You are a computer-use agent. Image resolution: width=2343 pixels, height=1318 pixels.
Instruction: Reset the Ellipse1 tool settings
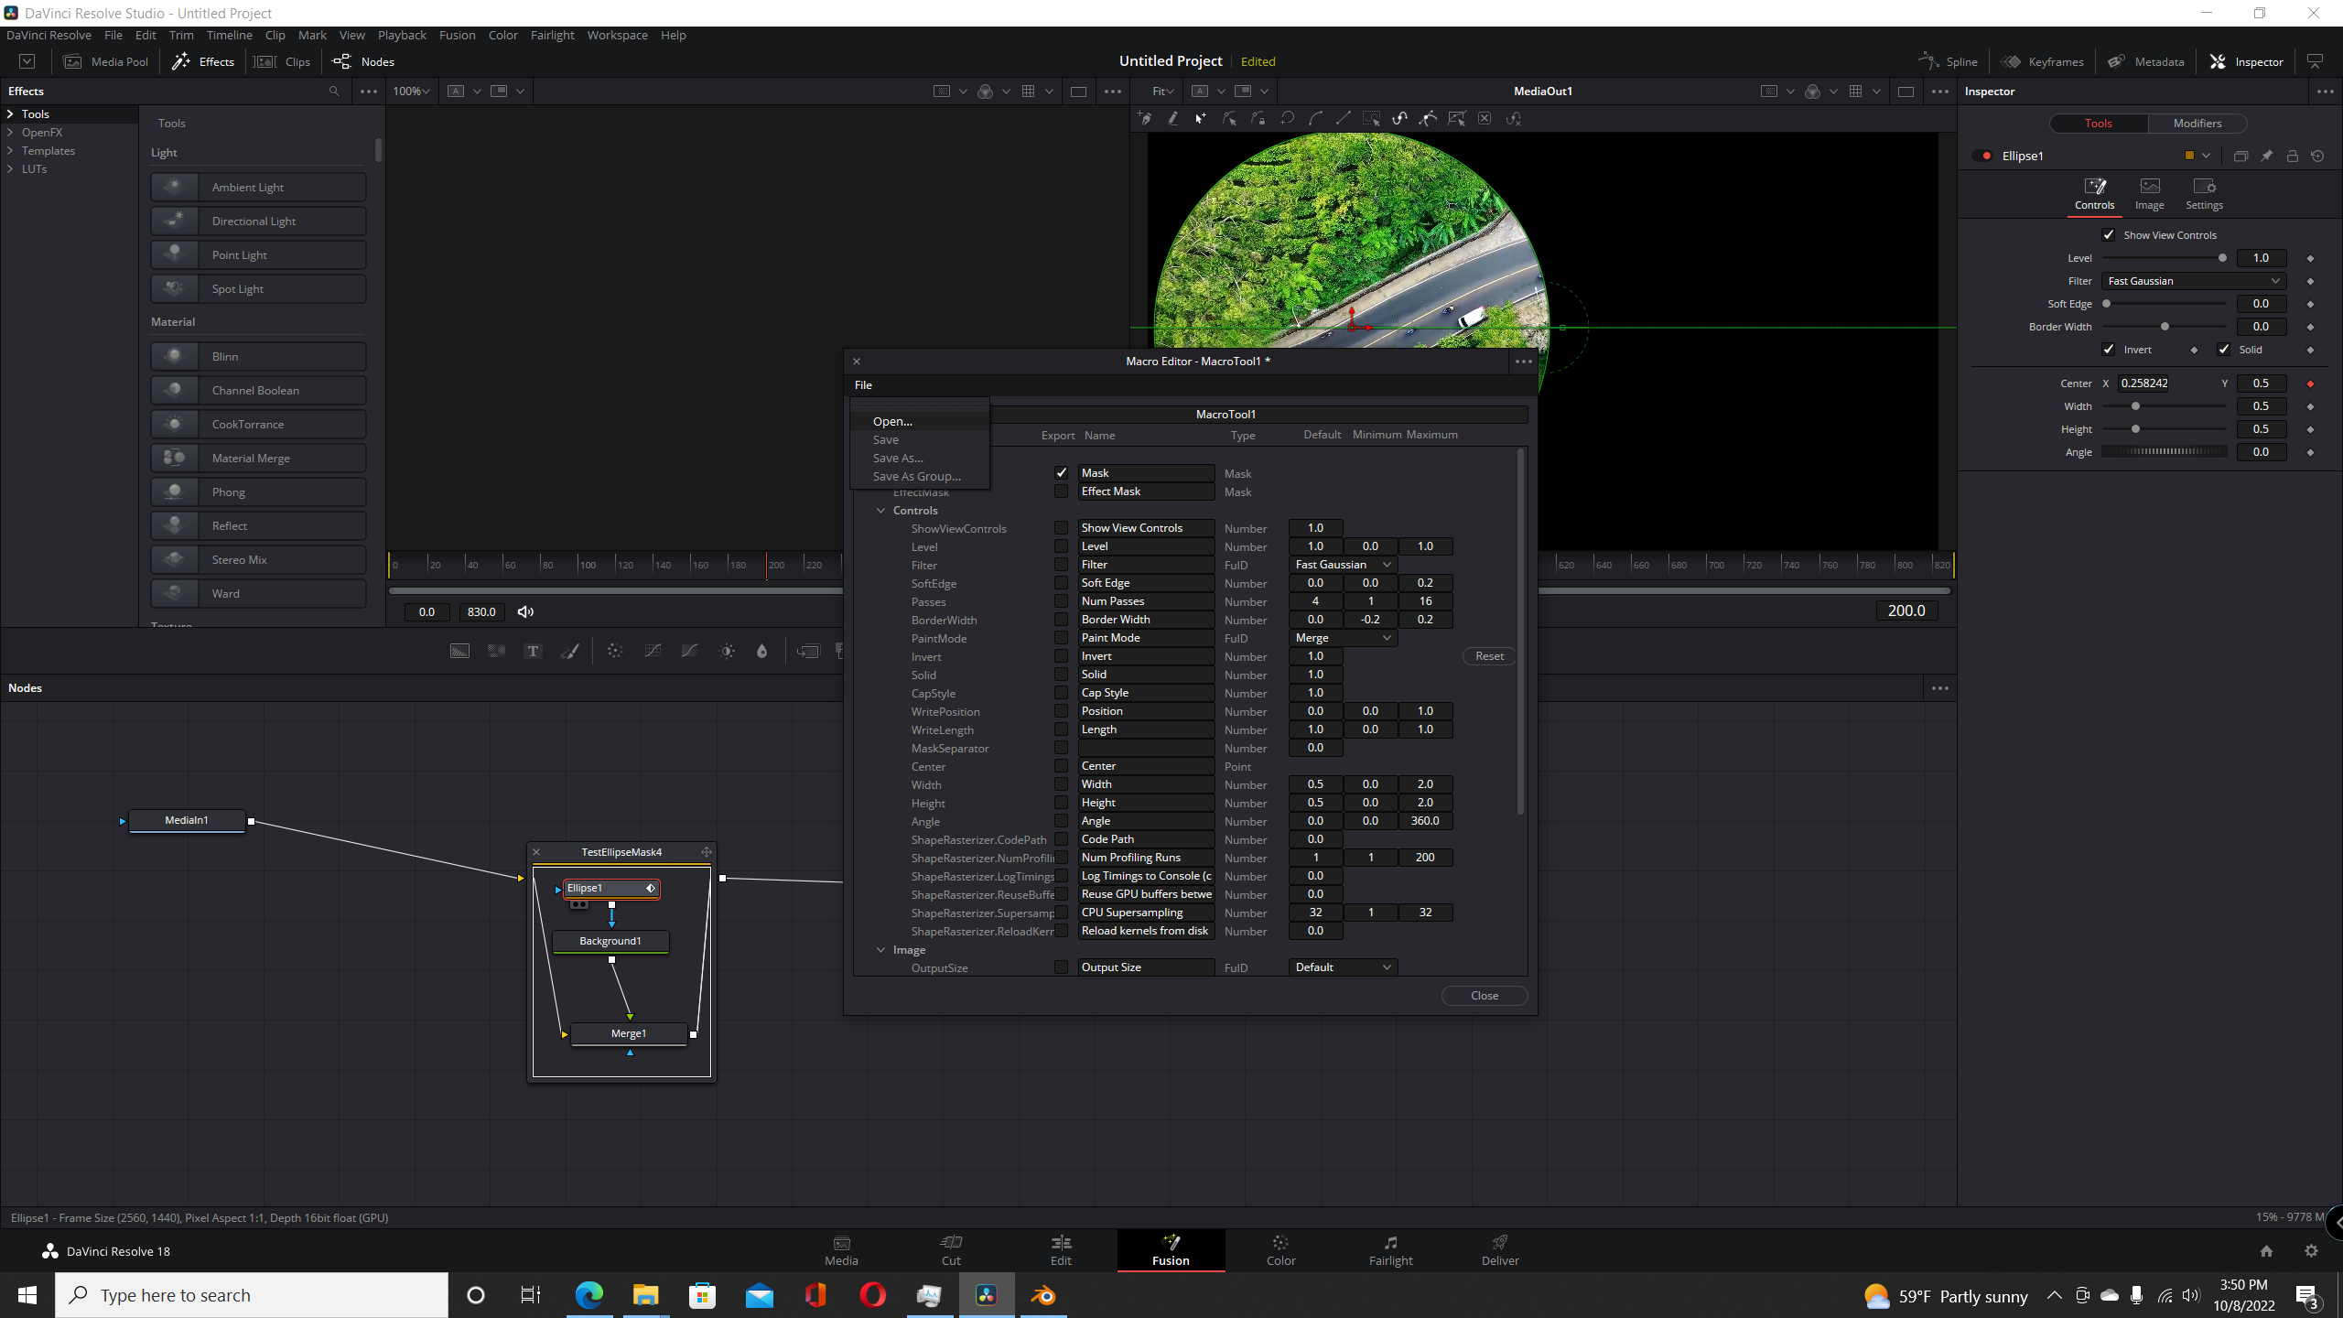pos(2317,157)
